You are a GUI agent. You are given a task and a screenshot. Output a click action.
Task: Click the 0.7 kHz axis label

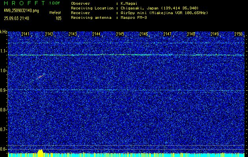click(x=3, y=130)
